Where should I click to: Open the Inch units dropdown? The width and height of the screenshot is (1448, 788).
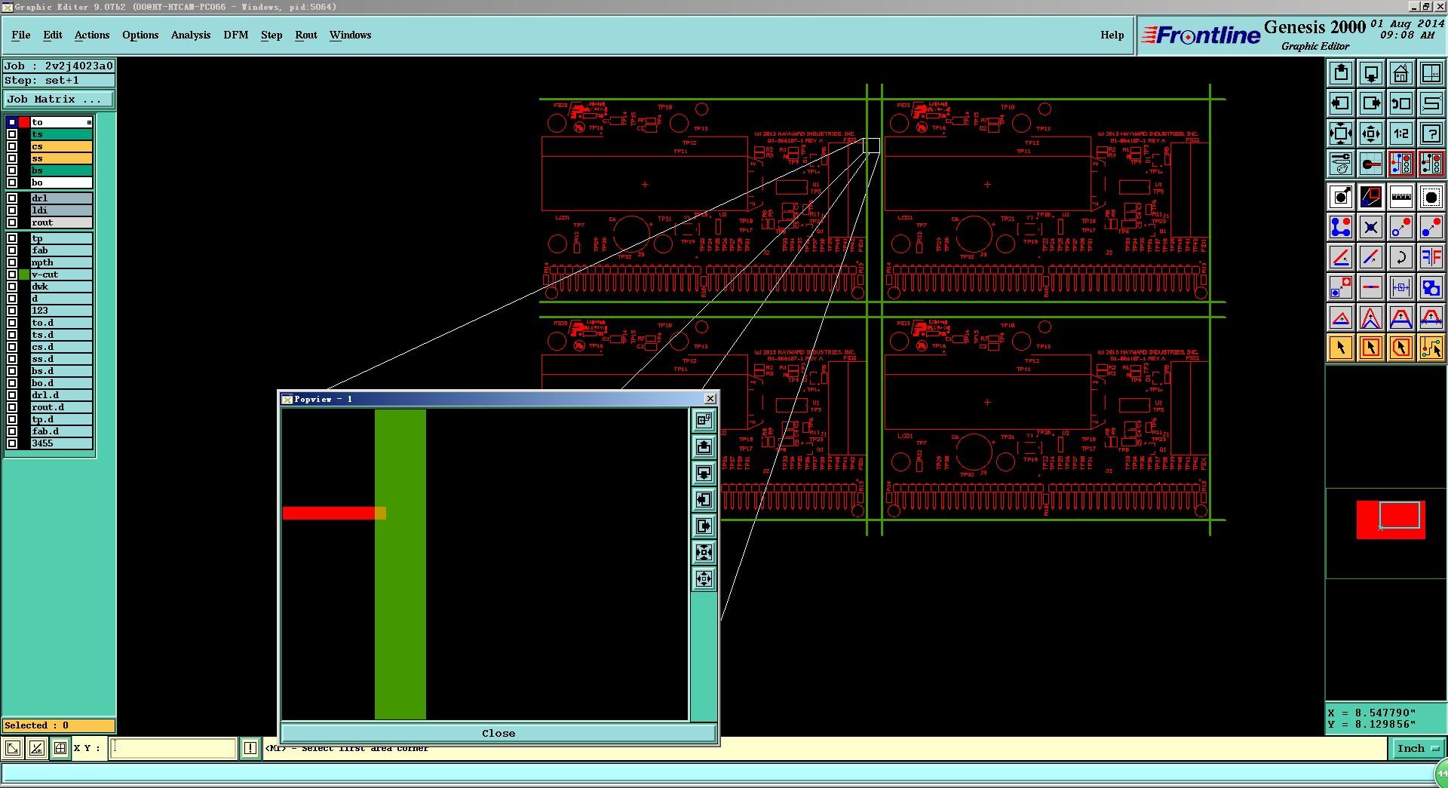(1418, 749)
